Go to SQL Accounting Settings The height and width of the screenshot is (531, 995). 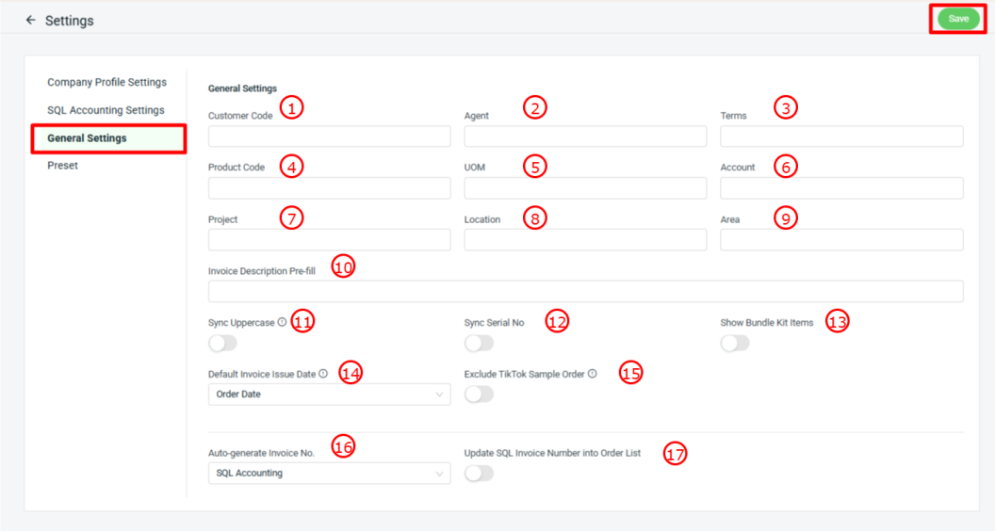coord(106,110)
